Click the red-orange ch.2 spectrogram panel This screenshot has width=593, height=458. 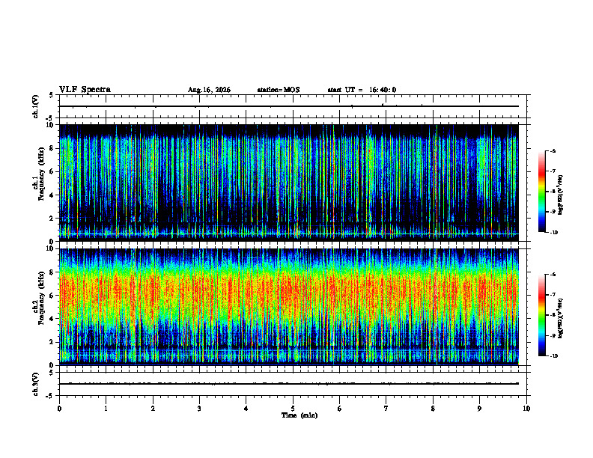(x=289, y=307)
